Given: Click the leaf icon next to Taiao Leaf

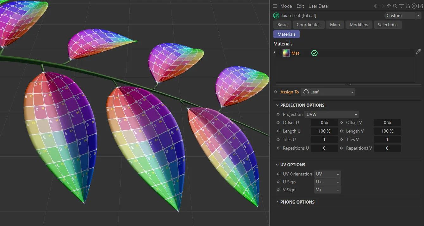Looking at the screenshot, I should tap(276, 15).
